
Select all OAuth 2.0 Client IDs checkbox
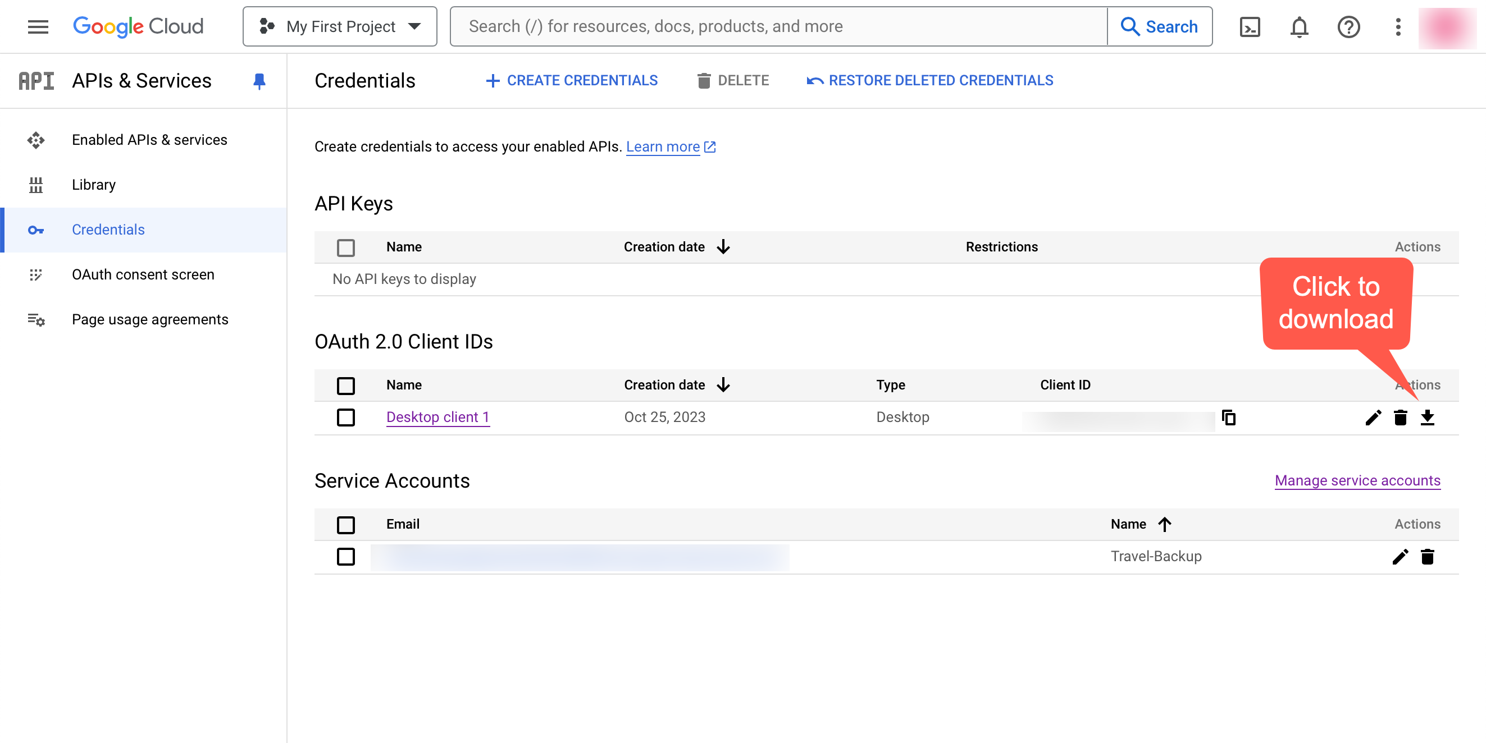coord(345,386)
